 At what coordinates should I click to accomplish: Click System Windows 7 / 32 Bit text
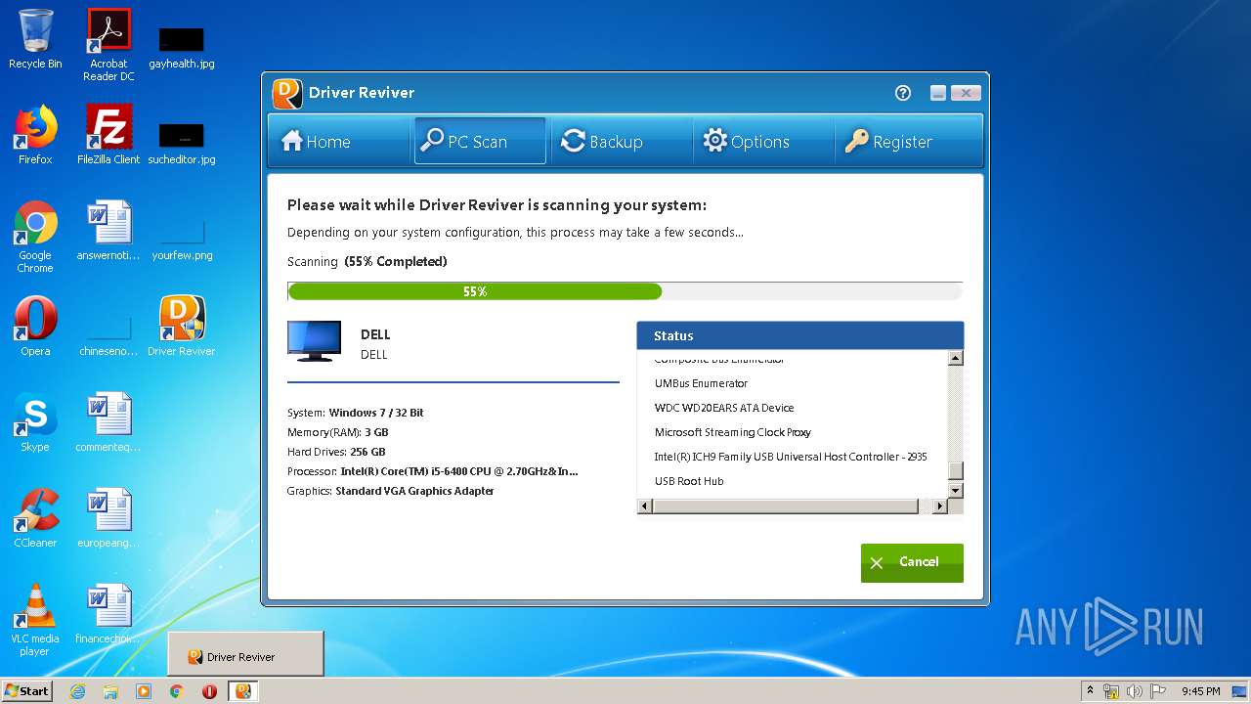click(x=355, y=413)
